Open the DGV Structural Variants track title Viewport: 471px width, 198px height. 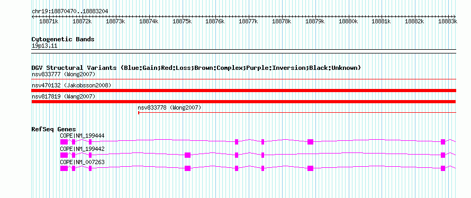(x=196, y=68)
